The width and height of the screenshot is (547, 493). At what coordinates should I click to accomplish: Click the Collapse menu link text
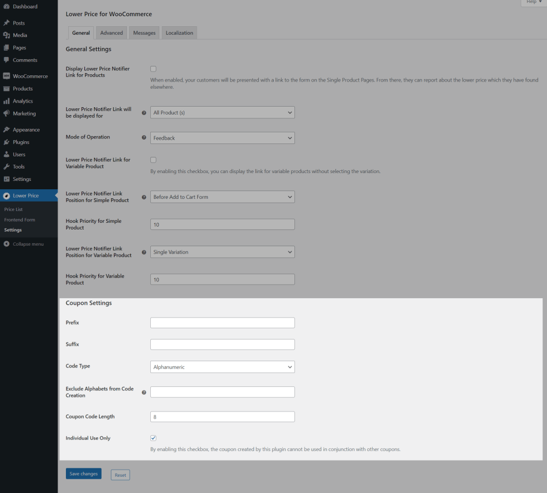pos(28,244)
